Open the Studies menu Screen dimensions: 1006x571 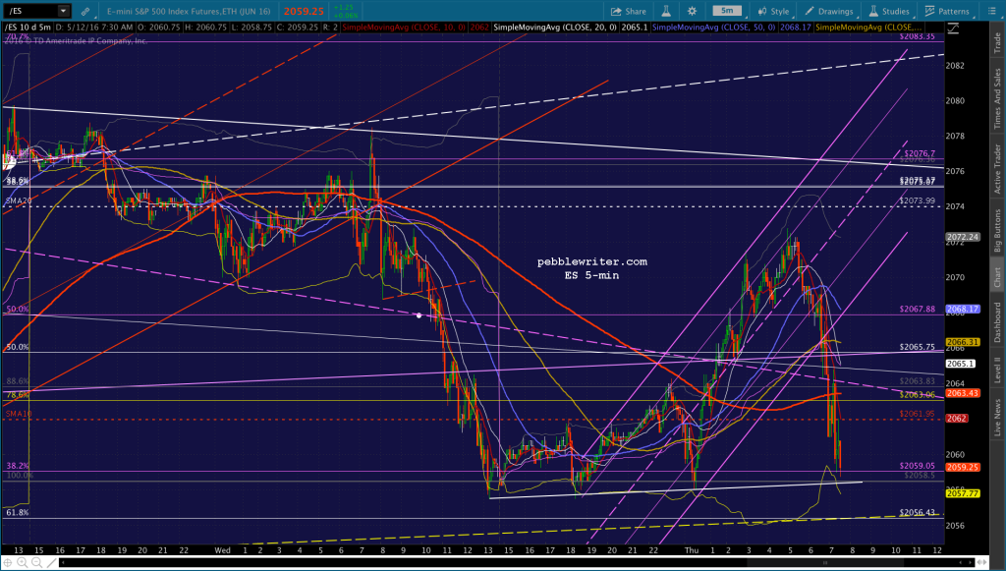pyautogui.click(x=889, y=11)
